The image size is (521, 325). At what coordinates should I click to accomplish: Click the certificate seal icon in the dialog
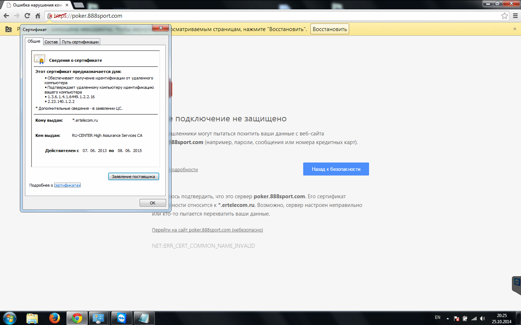[x=39, y=59]
